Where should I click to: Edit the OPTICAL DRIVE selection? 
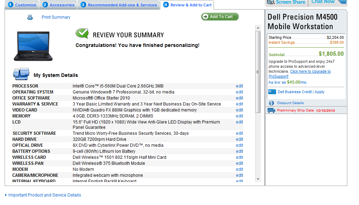point(239,145)
